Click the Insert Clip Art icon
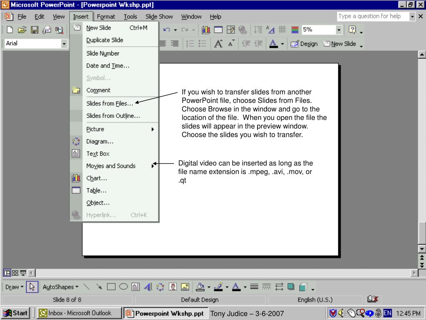The image size is (426, 320). (x=173, y=287)
